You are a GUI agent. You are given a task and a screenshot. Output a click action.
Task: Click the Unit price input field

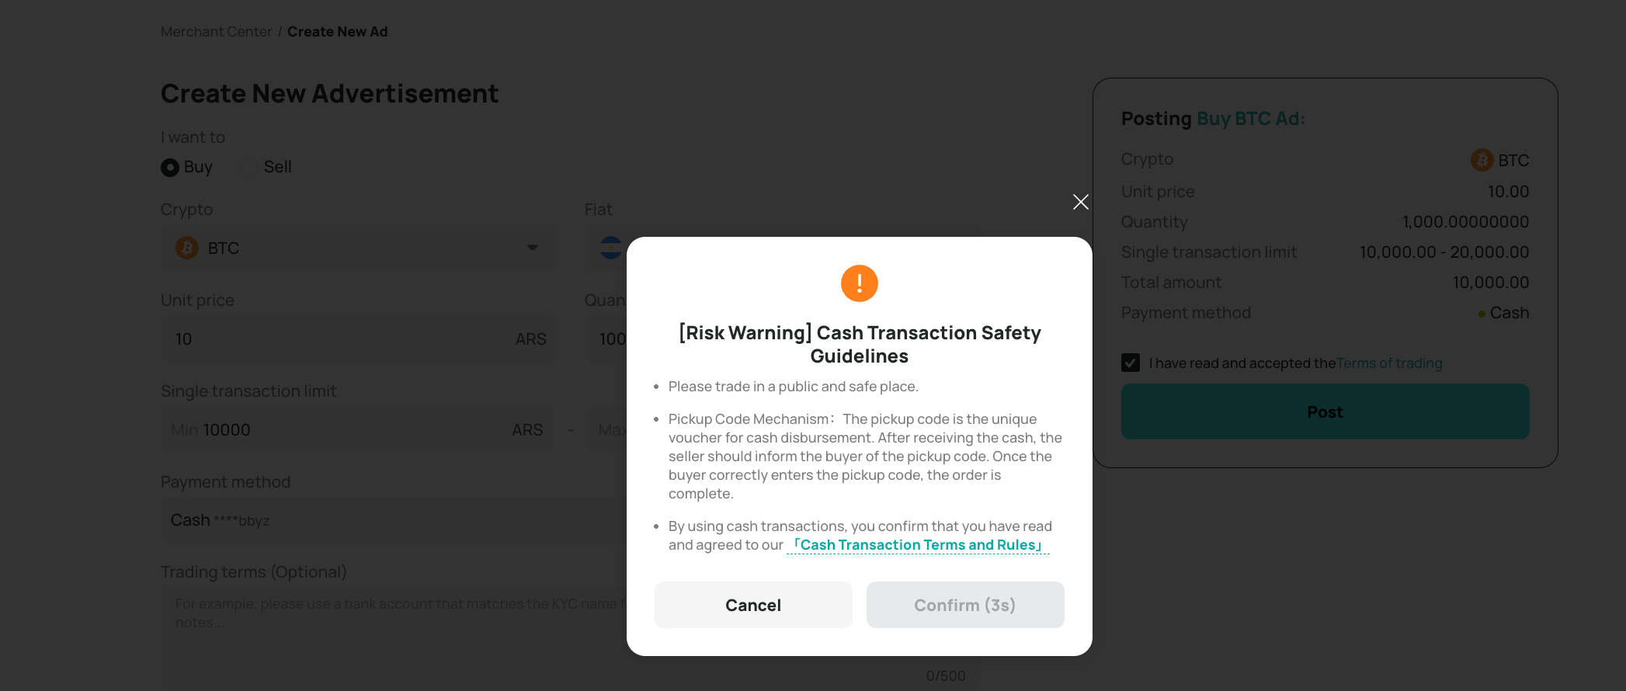[x=359, y=339]
